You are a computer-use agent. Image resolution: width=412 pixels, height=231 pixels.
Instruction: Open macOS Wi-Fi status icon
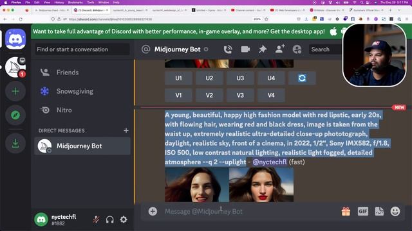click(x=355, y=3)
